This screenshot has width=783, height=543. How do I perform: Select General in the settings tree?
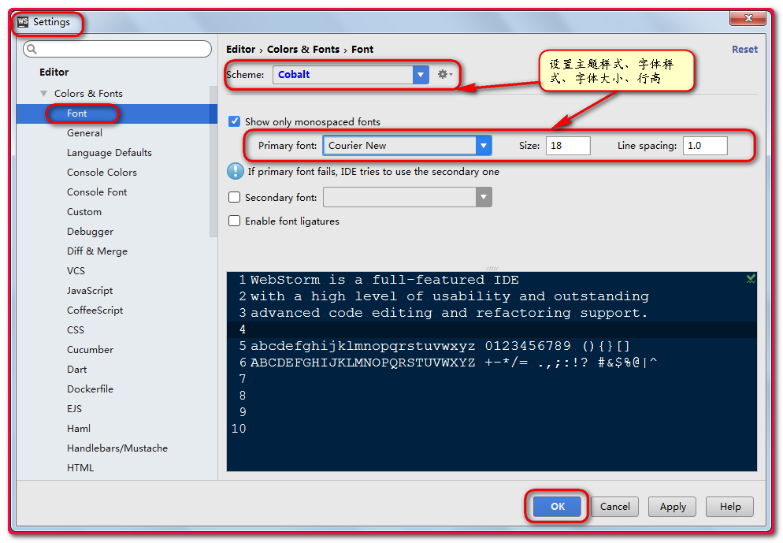tap(84, 133)
